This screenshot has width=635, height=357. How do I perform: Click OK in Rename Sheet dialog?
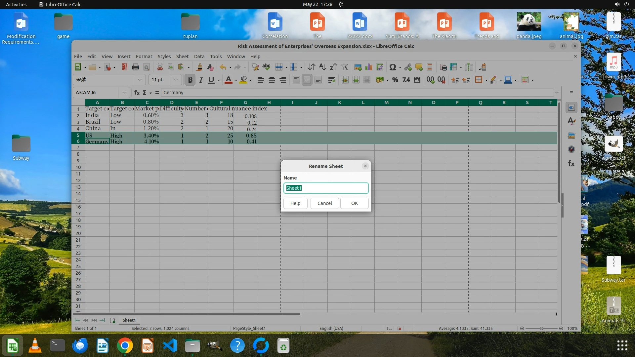click(x=354, y=203)
